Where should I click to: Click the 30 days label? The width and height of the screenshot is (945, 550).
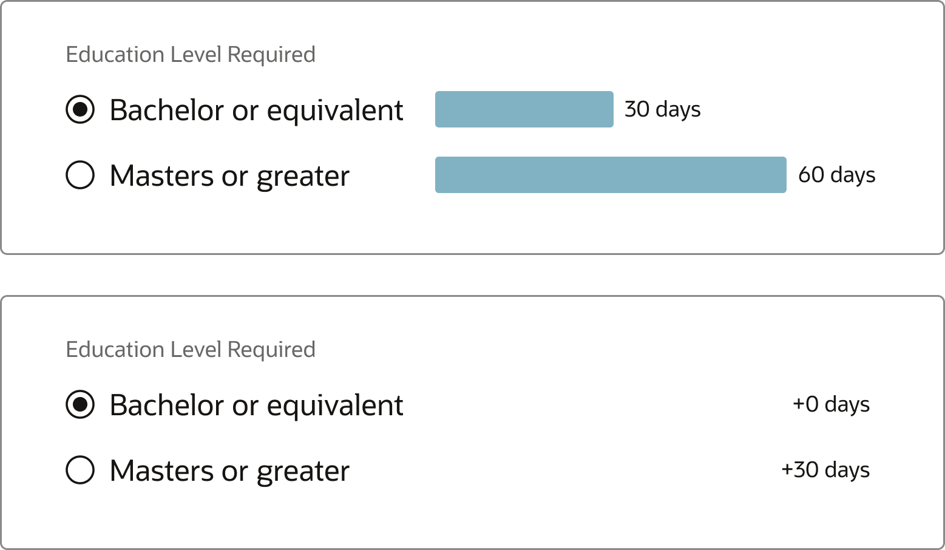(x=663, y=110)
